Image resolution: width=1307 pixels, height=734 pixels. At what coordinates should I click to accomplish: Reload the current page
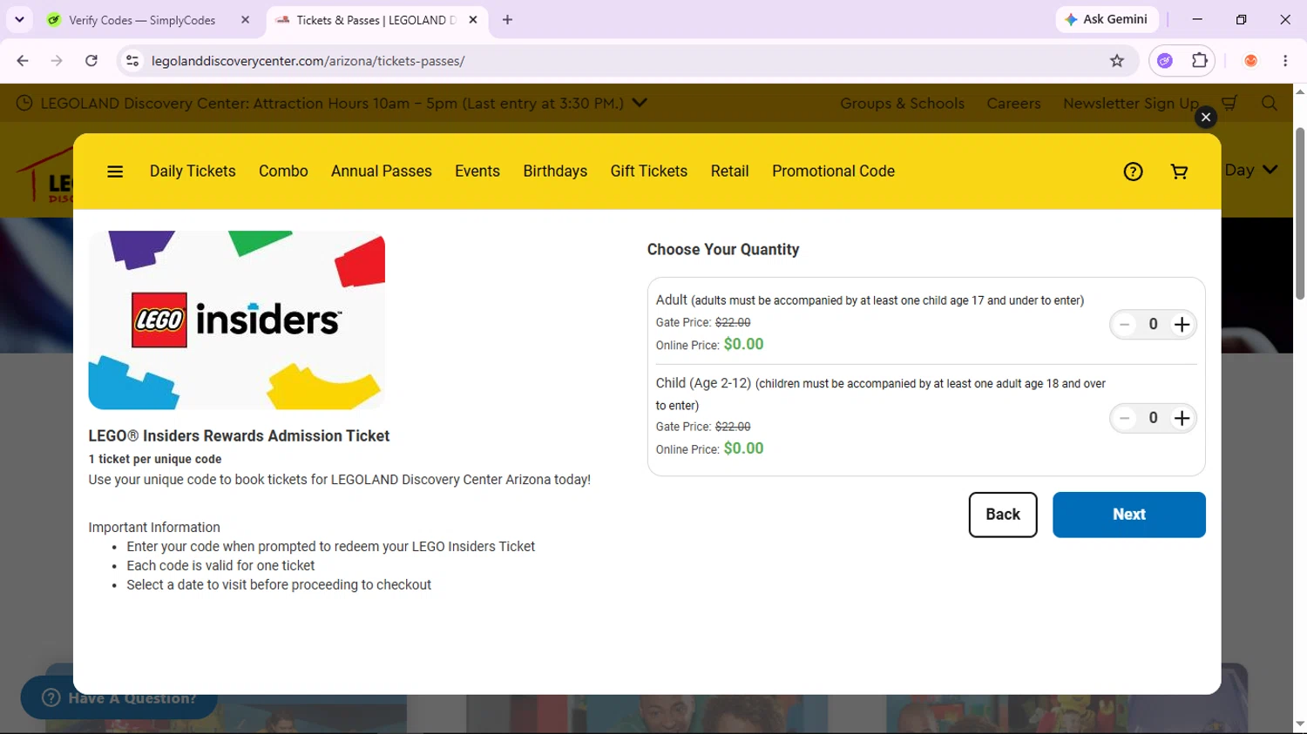[x=91, y=61]
